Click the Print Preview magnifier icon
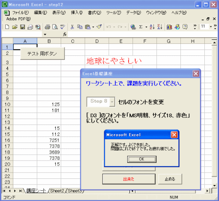Screen dimensions: 219x201 pyautogui.click(x=55, y=27)
